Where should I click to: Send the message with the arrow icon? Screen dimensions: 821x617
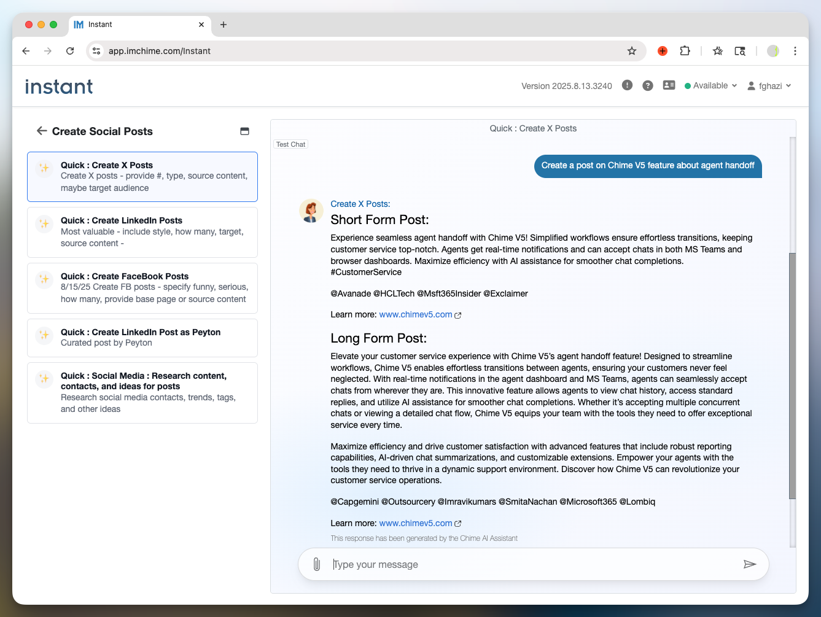coord(750,564)
